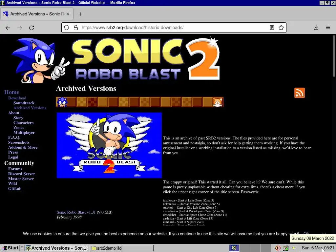336x252 pixels.
Task: Click the padlock site security icon
Action: pyautogui.click(x=76, y=28)
